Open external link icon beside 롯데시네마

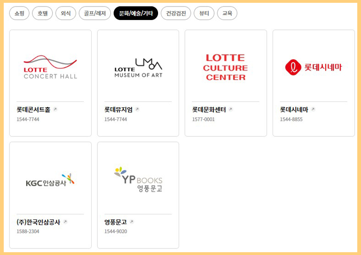[x=313, y=109]
